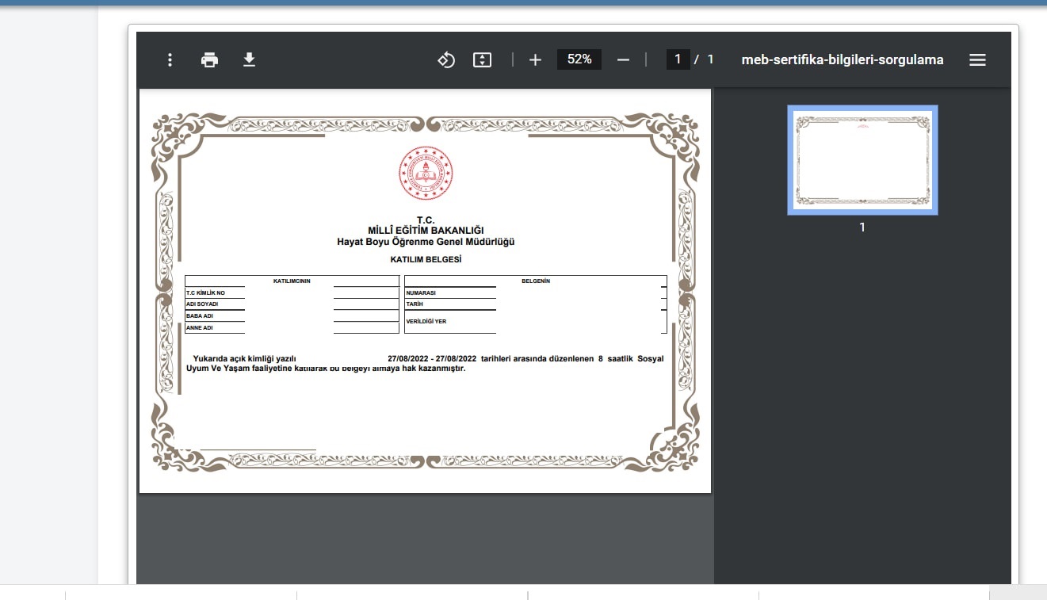
Task: Click the T.C KİMLİK NO label
Action: click(205, 293)
